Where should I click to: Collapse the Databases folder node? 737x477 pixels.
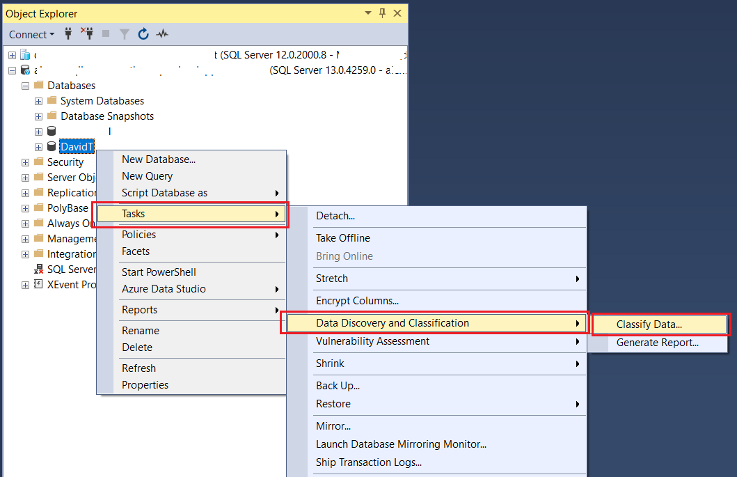(x=26, y=86)
